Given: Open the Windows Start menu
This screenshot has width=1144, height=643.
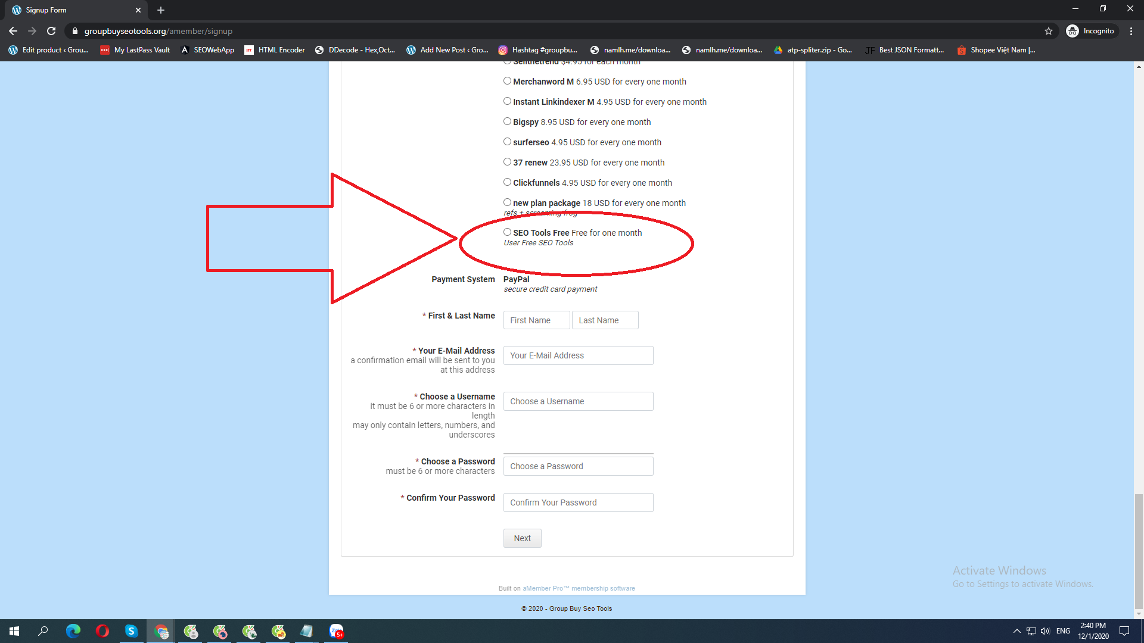Looking at the screenshot, I should click(14, 631).
